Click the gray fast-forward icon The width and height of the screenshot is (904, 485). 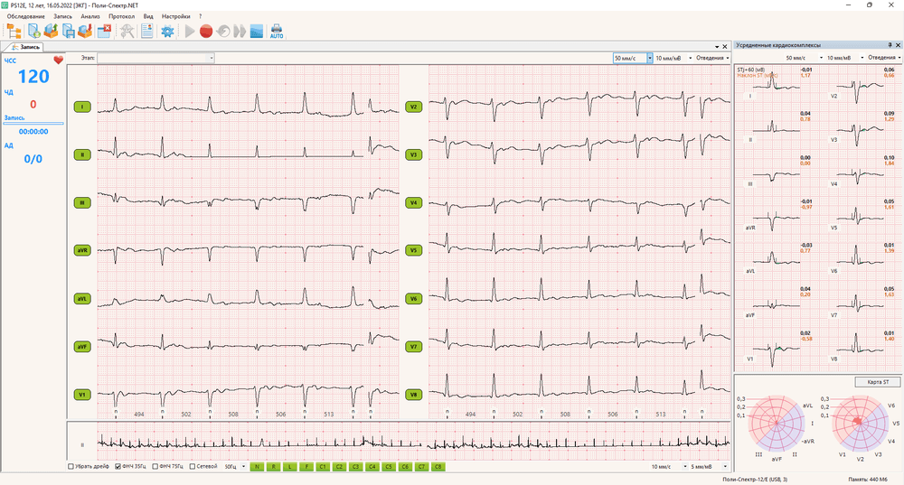240,31
